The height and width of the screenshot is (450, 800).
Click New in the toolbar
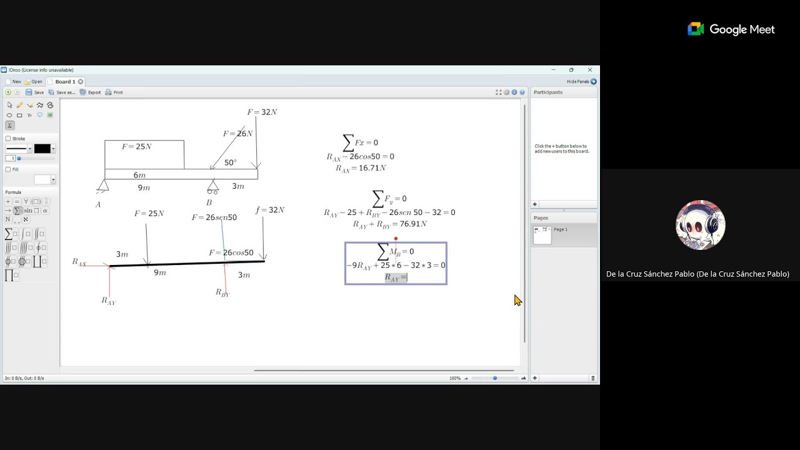(x=13, y=81)
